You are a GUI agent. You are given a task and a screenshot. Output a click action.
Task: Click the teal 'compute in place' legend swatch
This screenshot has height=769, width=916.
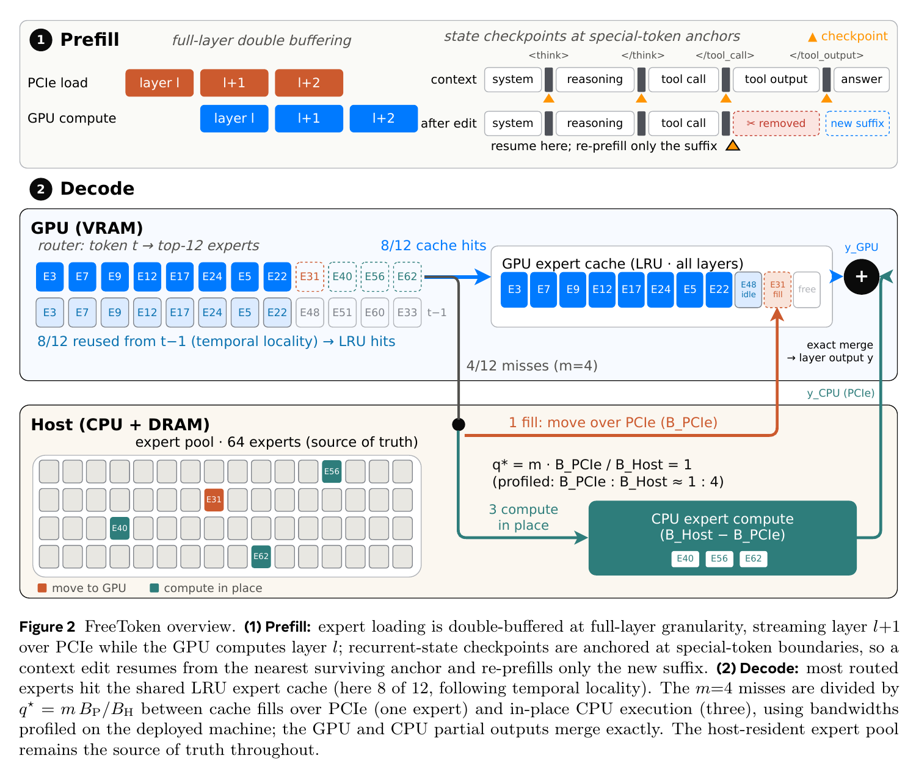coord(154,588)
